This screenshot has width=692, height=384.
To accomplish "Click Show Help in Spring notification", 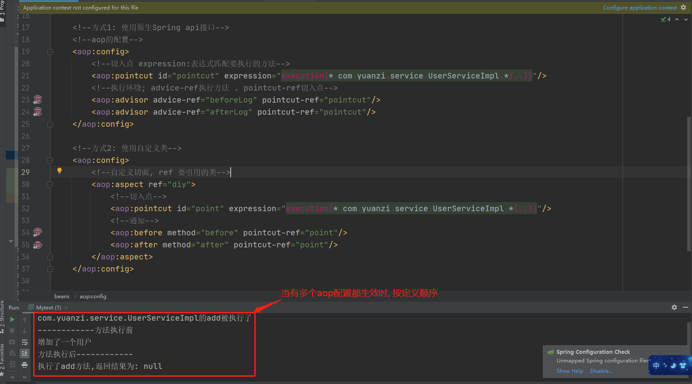I will click(x=570, y=371).
